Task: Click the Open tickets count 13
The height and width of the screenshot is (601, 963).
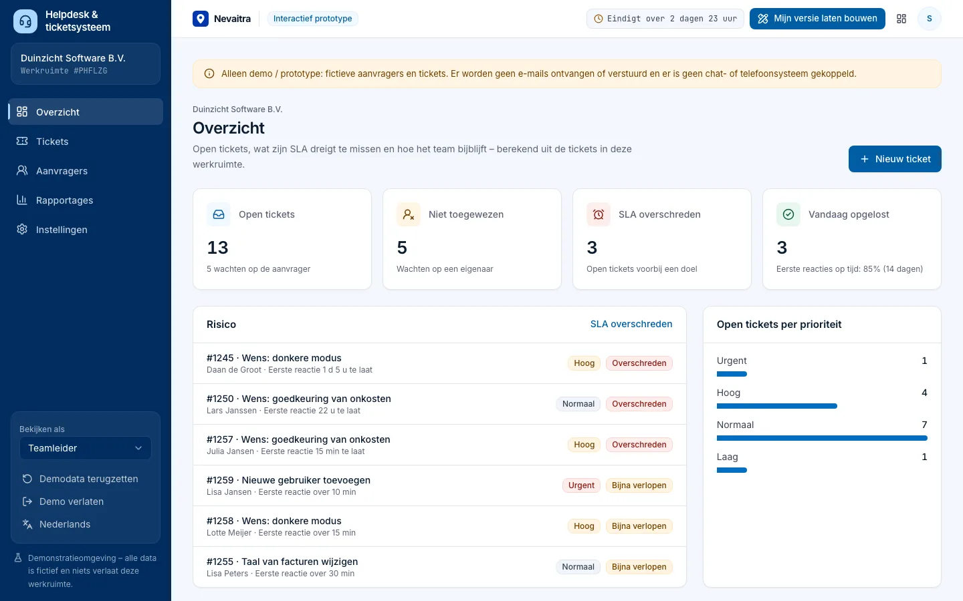Action: click(x=217, y=248)
